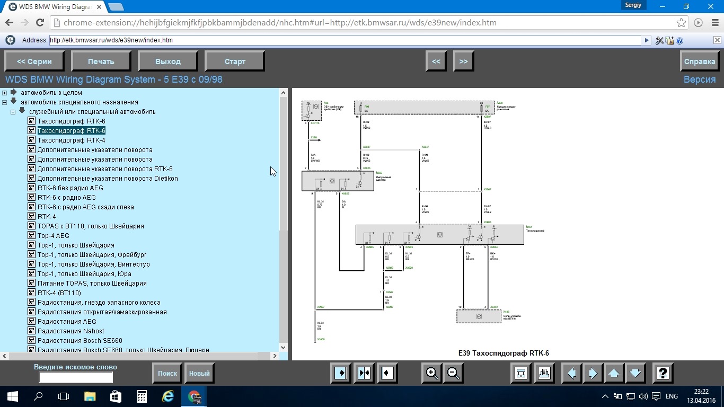Reload the page in Chrome
Image resolution: width=724 pixels, height=407 pixels.
40,23
